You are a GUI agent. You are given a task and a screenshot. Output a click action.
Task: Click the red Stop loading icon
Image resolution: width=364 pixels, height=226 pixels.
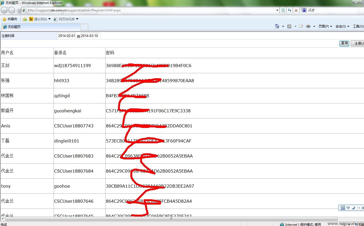[296, 10]
